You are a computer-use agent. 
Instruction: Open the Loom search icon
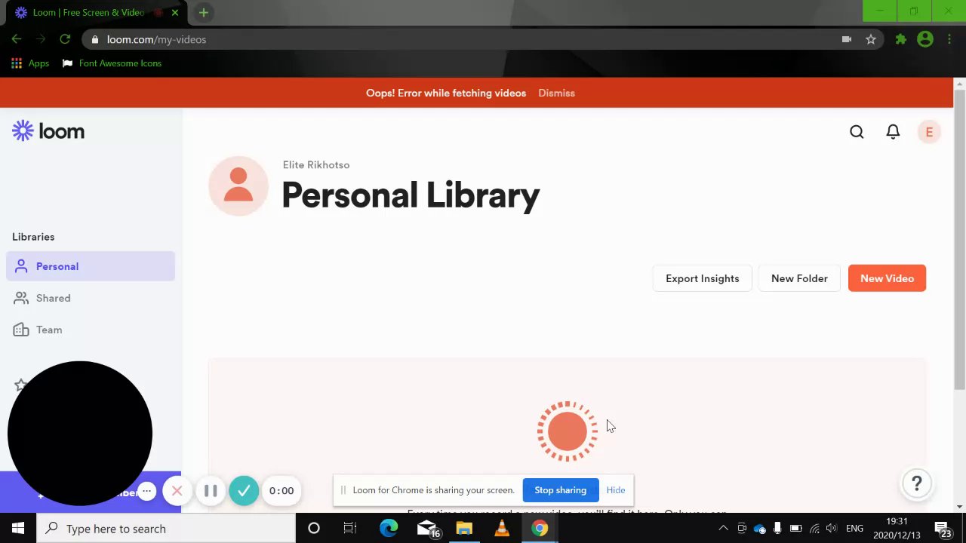(x=857, y=132)
